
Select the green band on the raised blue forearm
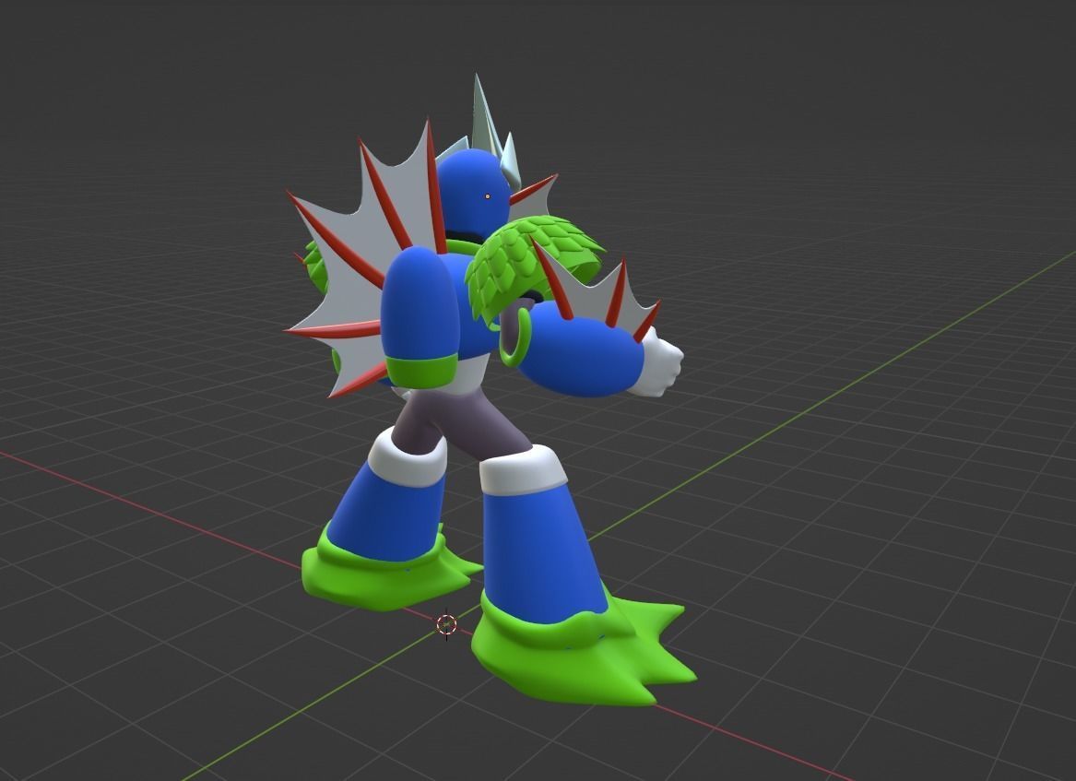420,372
